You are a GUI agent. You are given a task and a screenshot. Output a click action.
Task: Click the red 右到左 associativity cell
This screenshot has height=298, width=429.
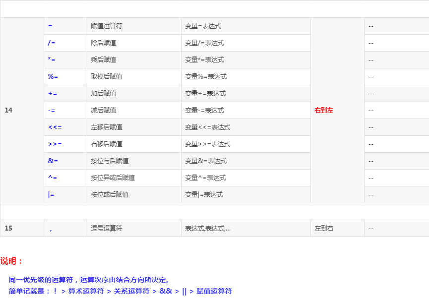(x=337, y=111)
